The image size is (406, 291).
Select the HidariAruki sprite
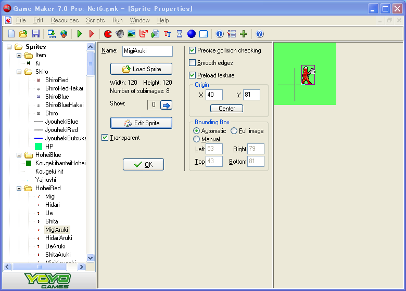click(58, 238)
